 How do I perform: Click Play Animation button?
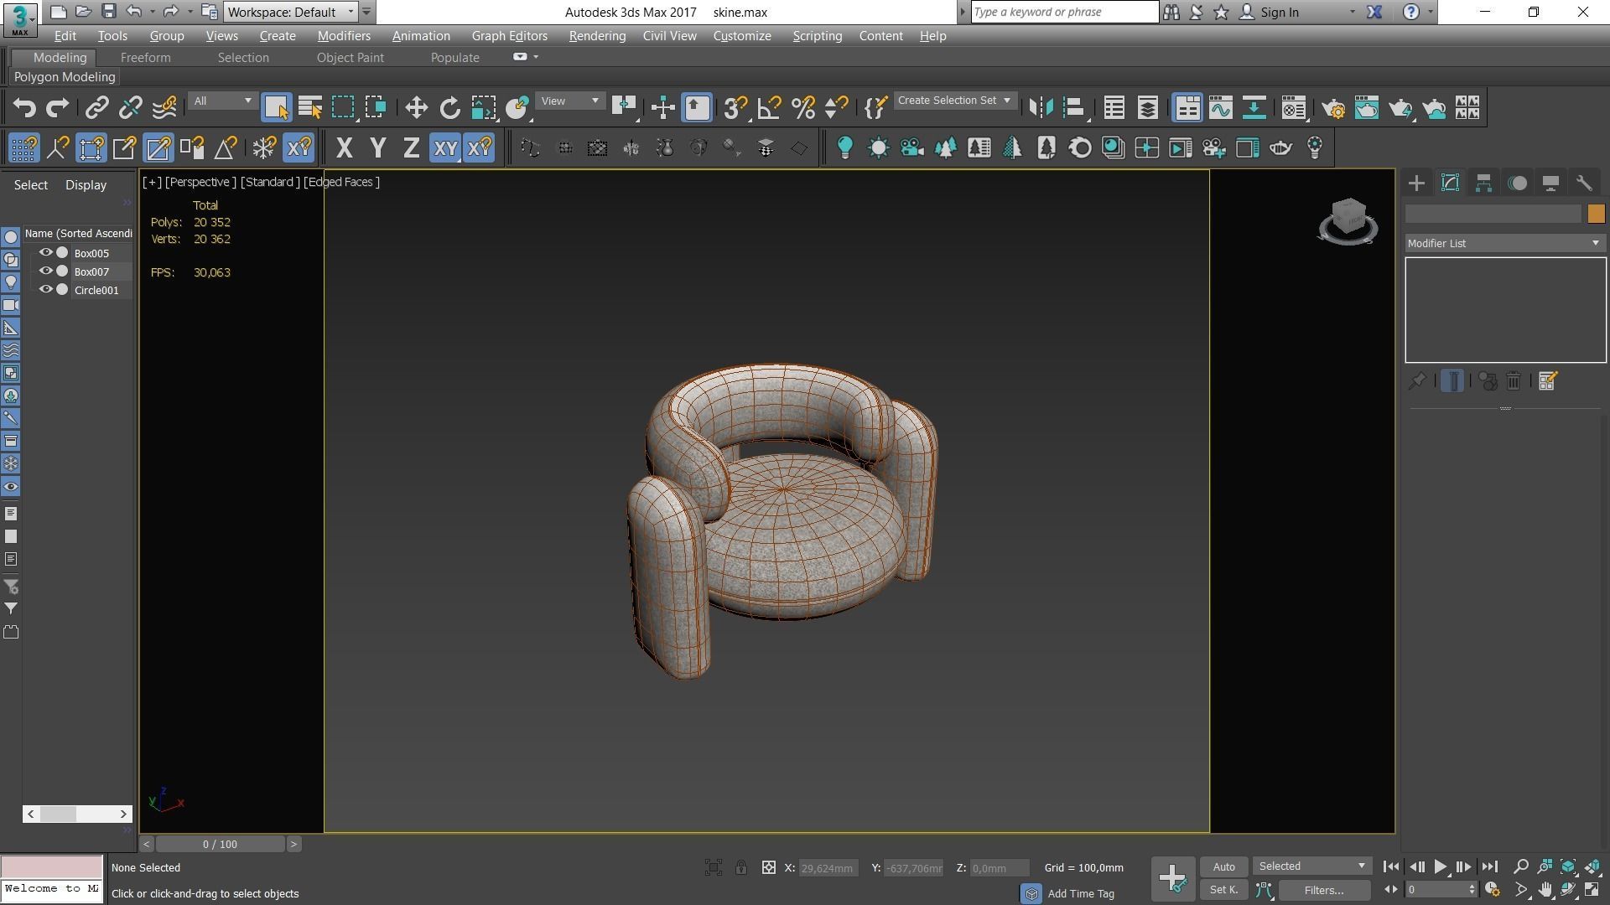click(1440, 866)
